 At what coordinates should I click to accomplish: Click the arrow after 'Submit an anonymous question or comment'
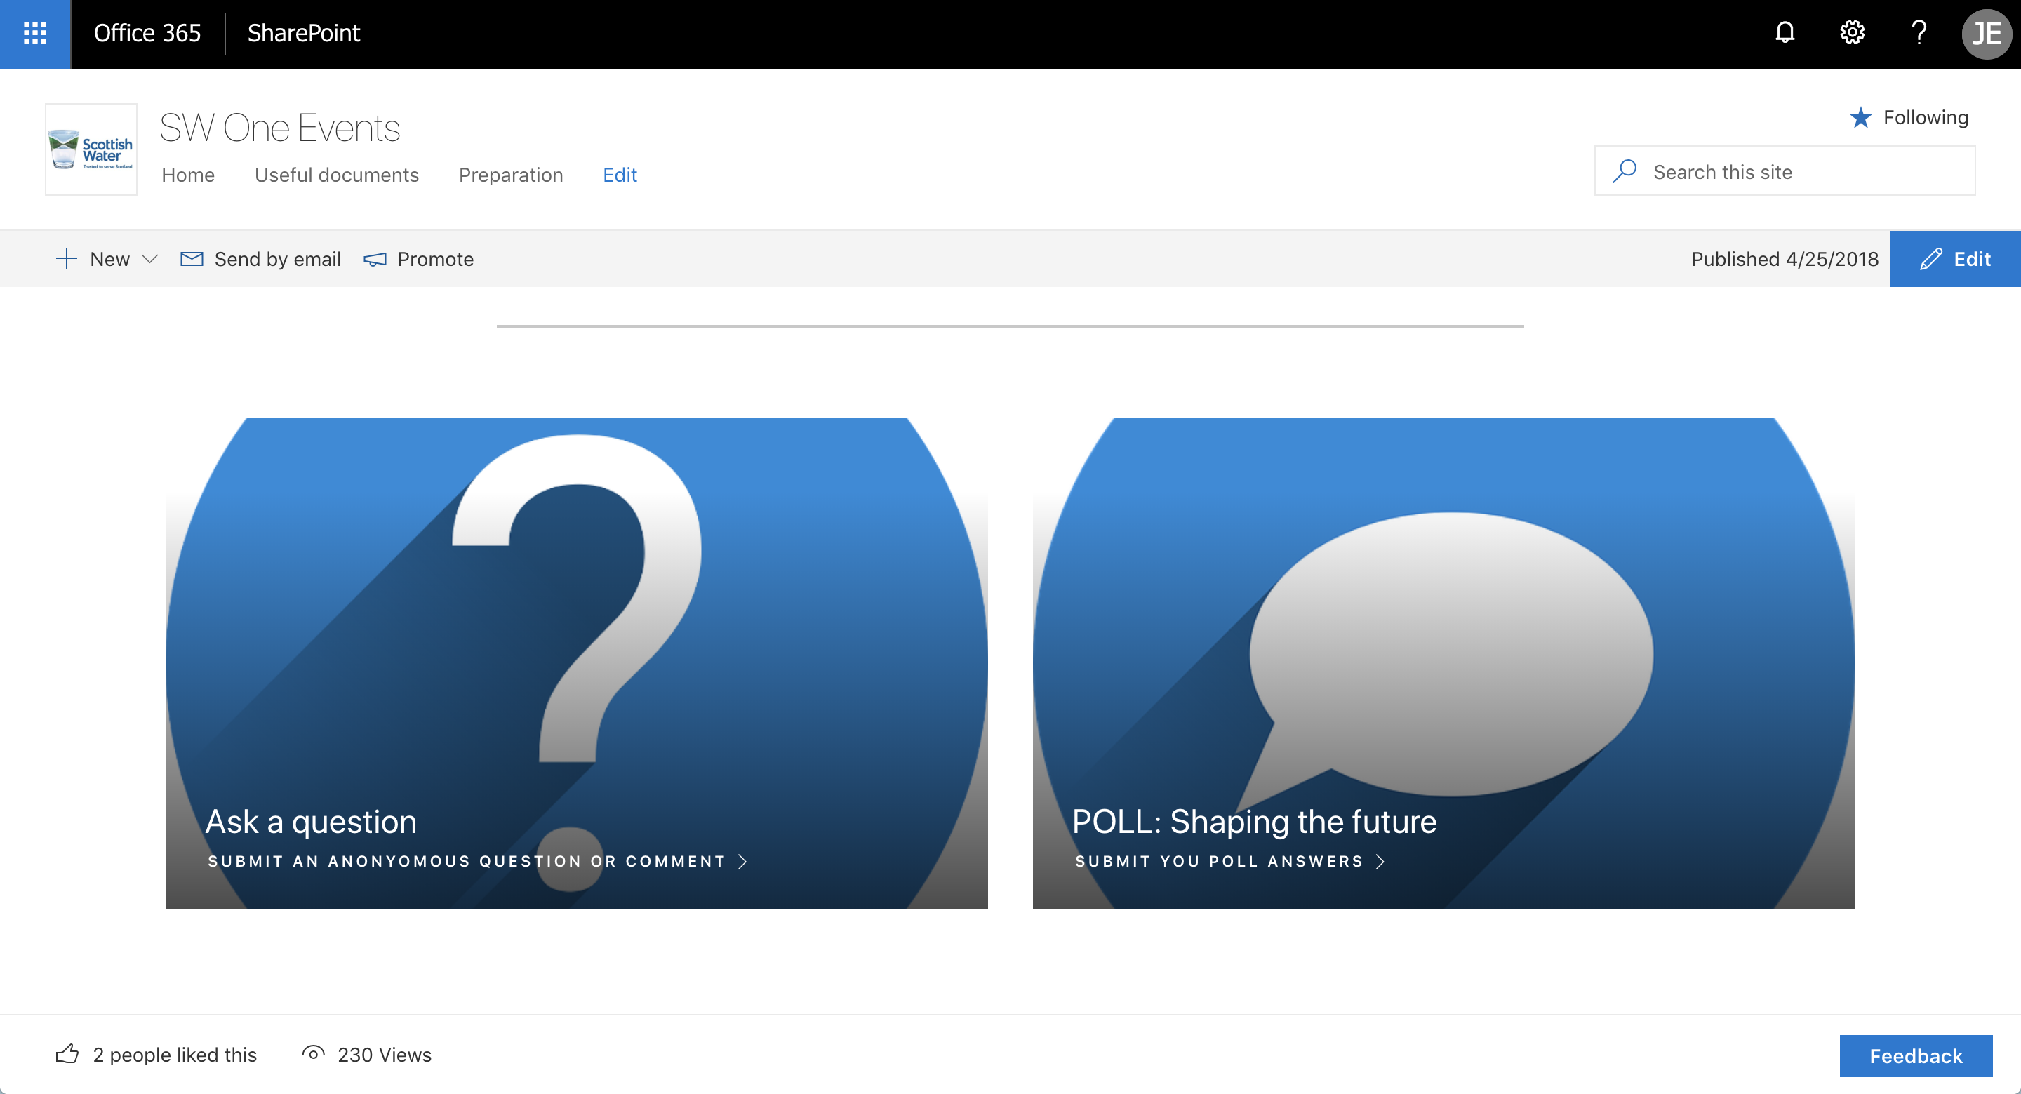point(742,862)
